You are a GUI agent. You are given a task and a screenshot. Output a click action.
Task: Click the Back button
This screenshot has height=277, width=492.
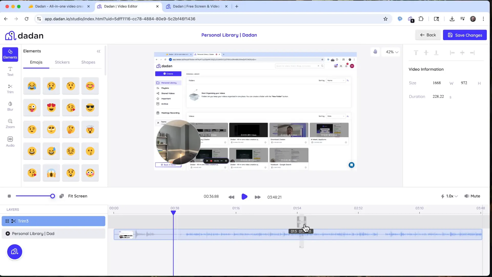[428, 35]
